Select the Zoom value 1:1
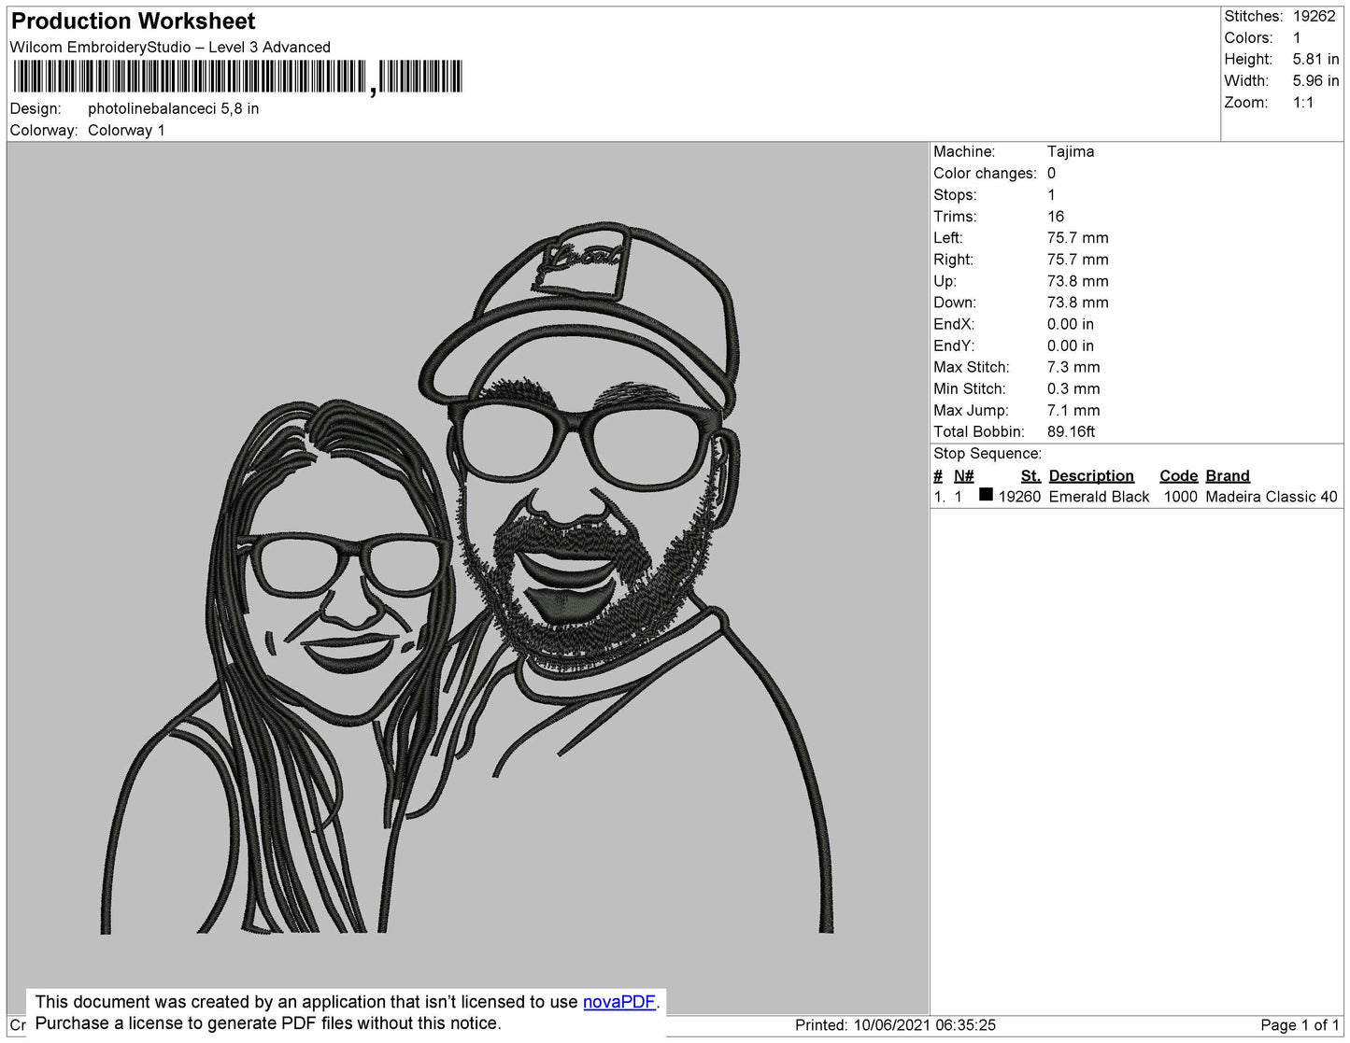Screen dimensions: 1350x1043 pos(1303,103)
